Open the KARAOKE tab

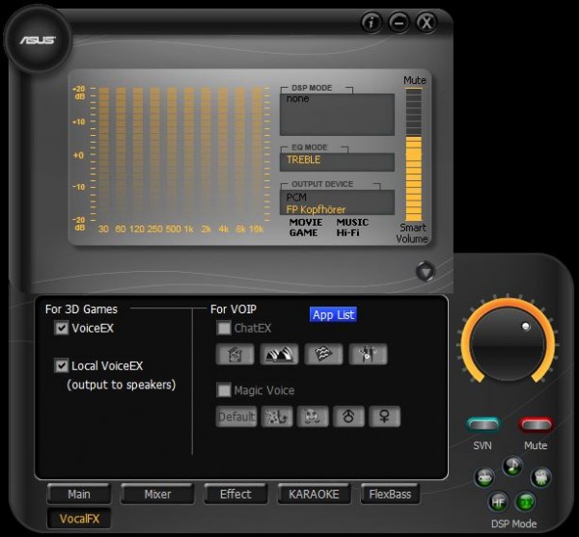coord(314,495)
